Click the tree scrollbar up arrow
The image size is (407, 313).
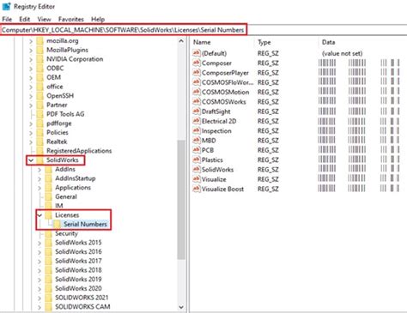point(181,41)
